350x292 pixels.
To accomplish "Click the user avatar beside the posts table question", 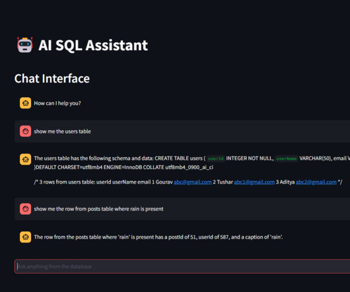I will [26, 209].
